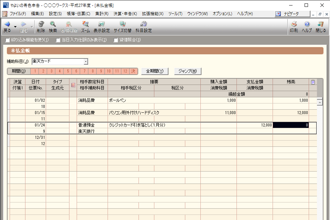Click the 印刷 (print) icon
The width and height of the screenshot is (330, 220).
click(294, 24)
